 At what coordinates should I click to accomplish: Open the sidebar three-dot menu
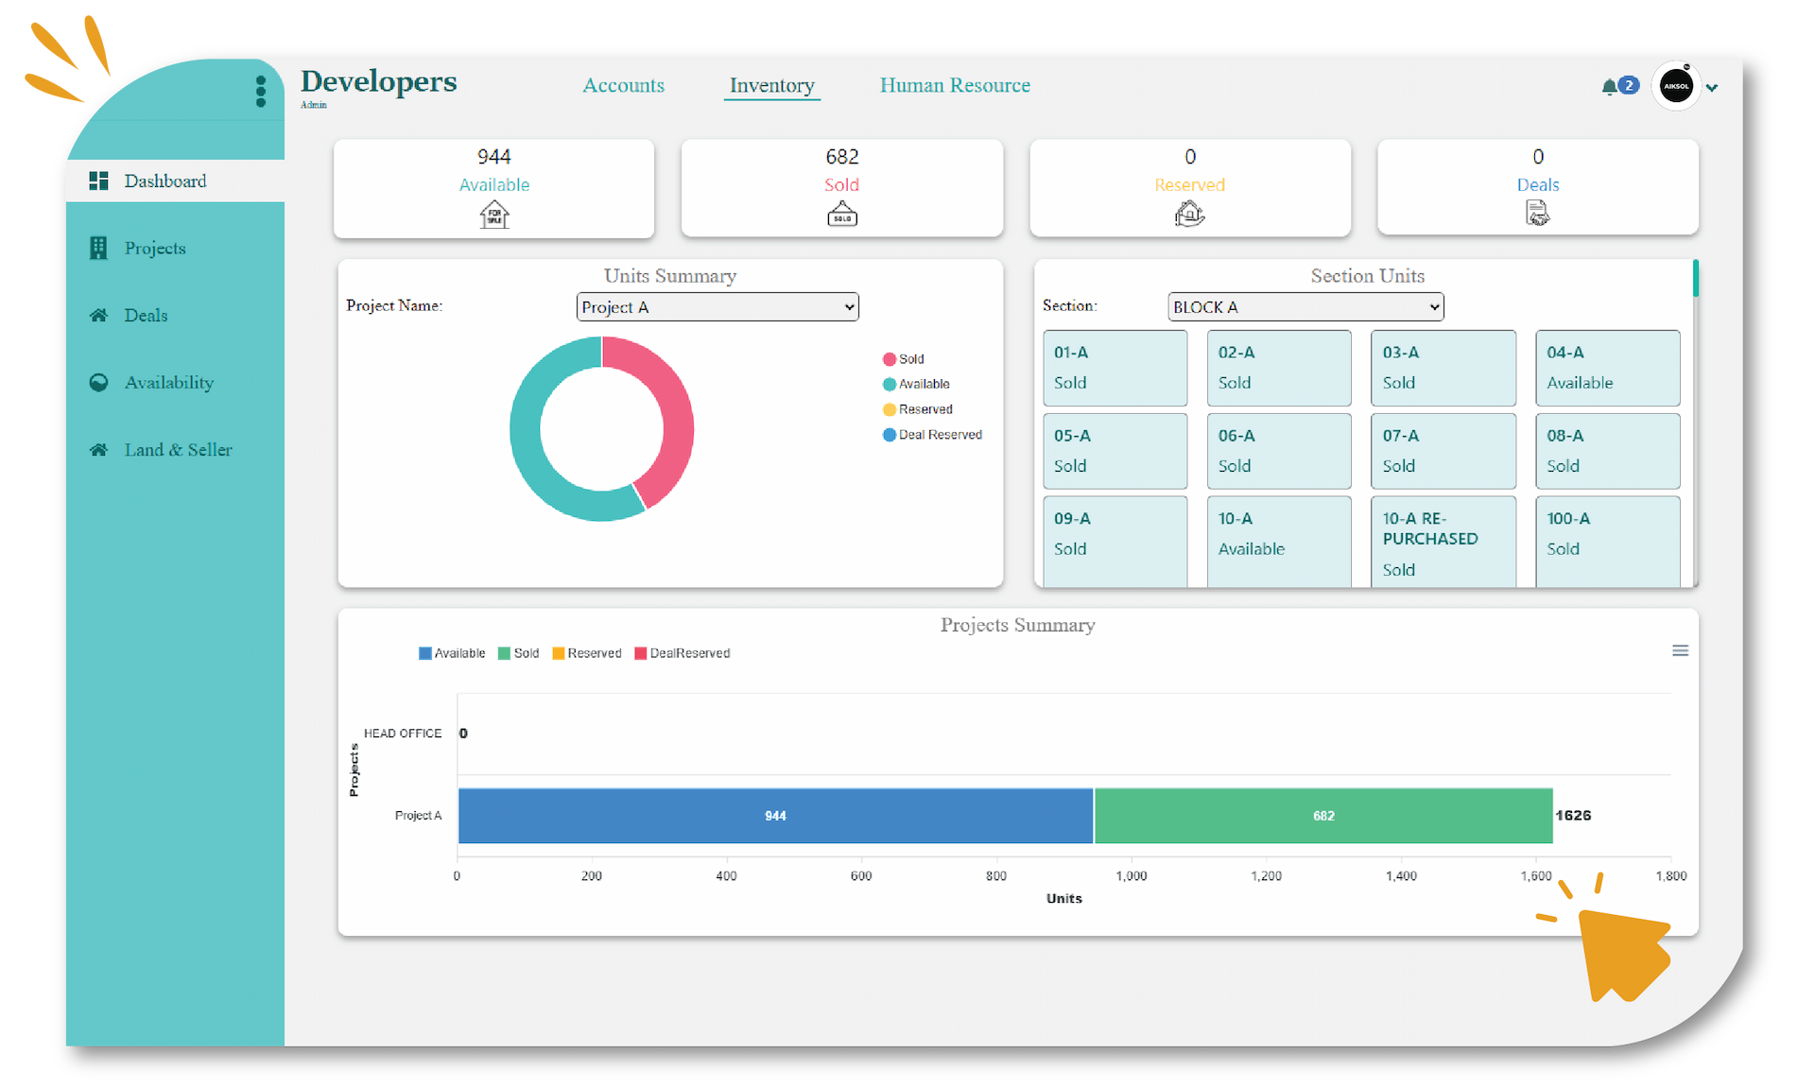tap(261, 92)
